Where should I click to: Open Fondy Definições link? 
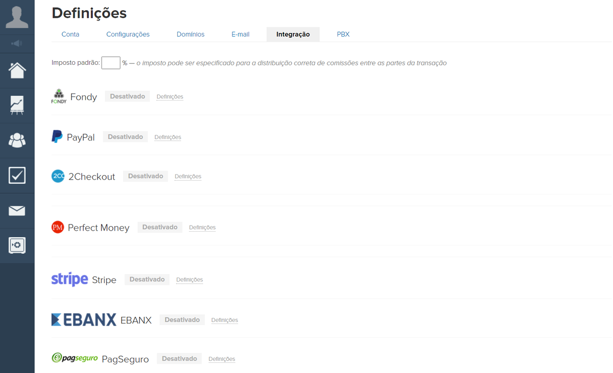coord(170,96)
